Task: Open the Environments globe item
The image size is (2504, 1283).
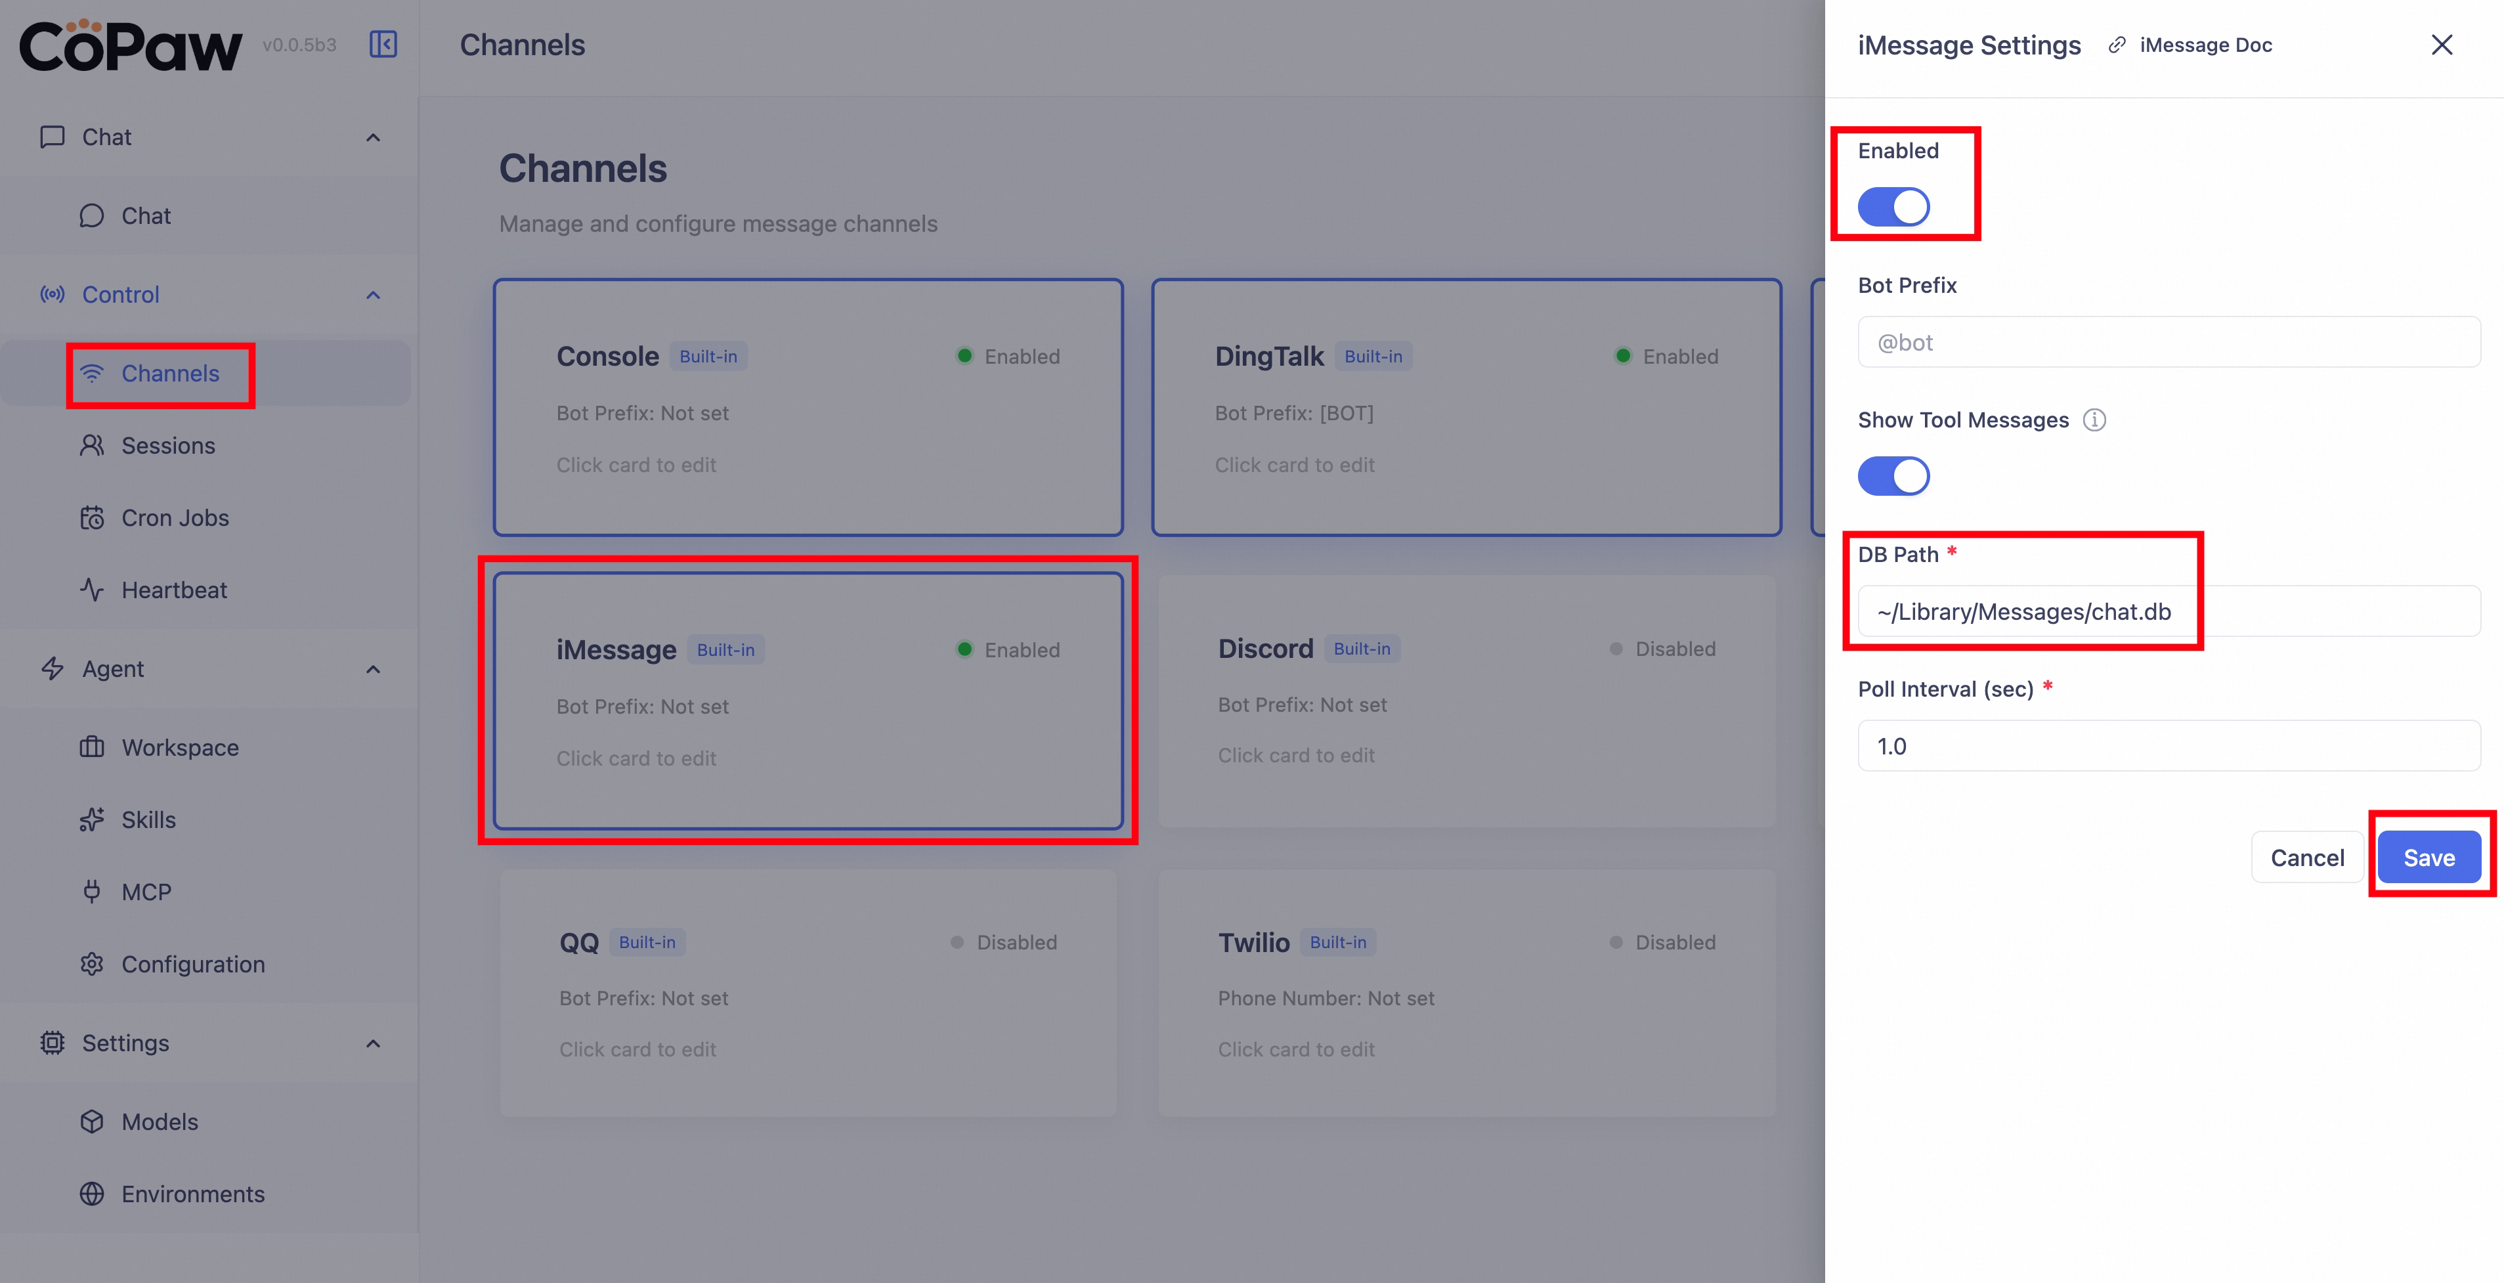Action: 192,1194
